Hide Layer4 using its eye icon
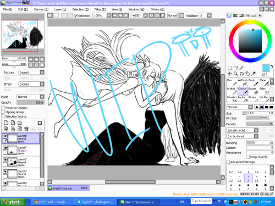 5,171
